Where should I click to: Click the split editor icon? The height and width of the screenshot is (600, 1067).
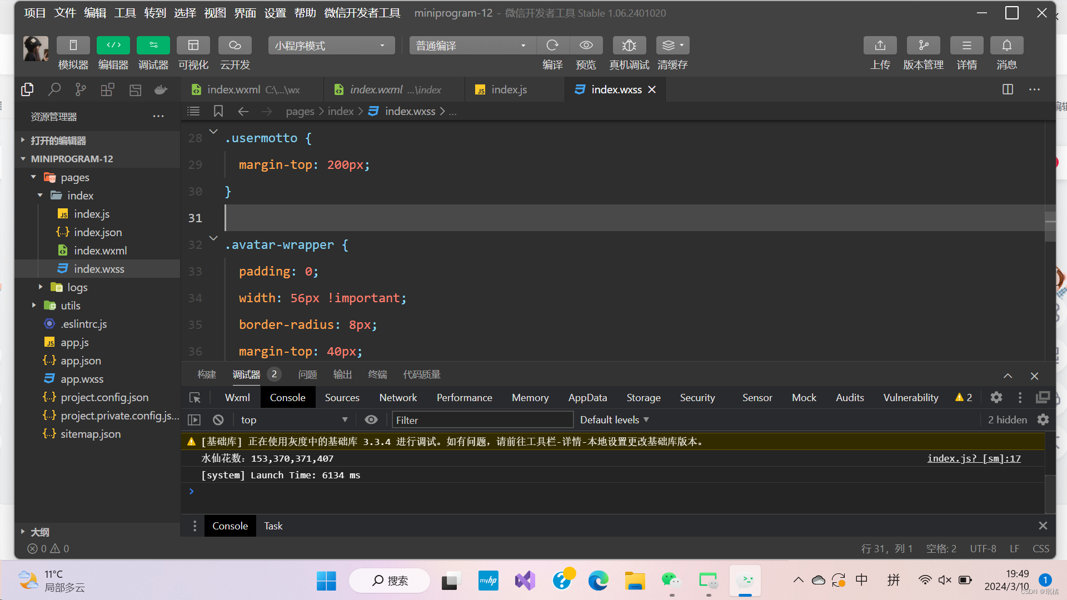(1008, 89)
